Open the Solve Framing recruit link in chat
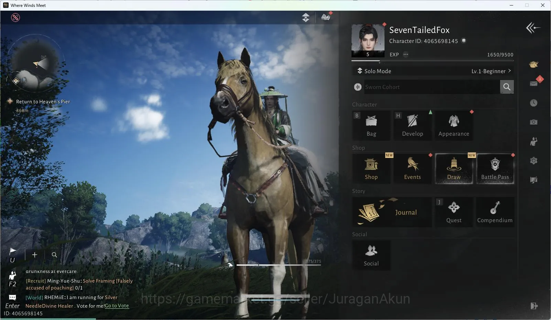Viewport: 551px width, 320px height. 79,284
